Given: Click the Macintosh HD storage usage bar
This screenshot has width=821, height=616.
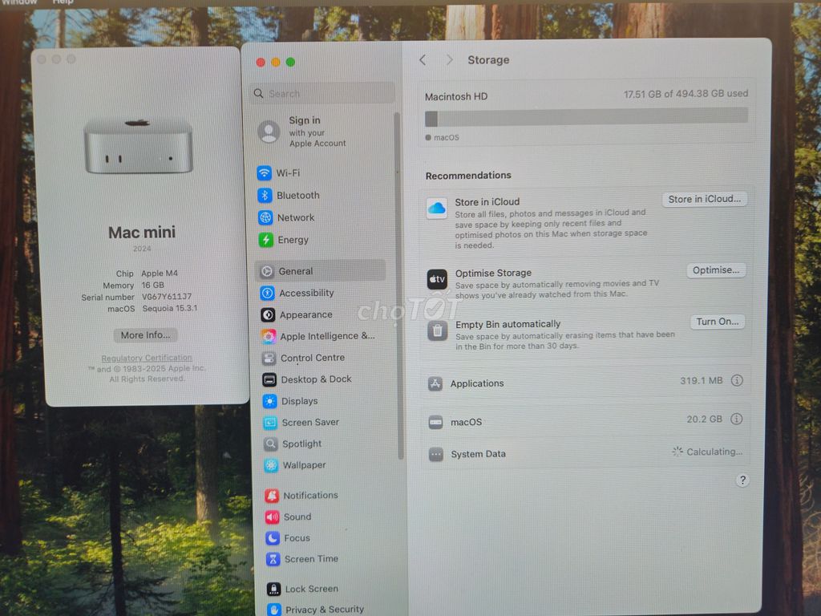Looking at the screenshot, I should [x=586, y=119].
